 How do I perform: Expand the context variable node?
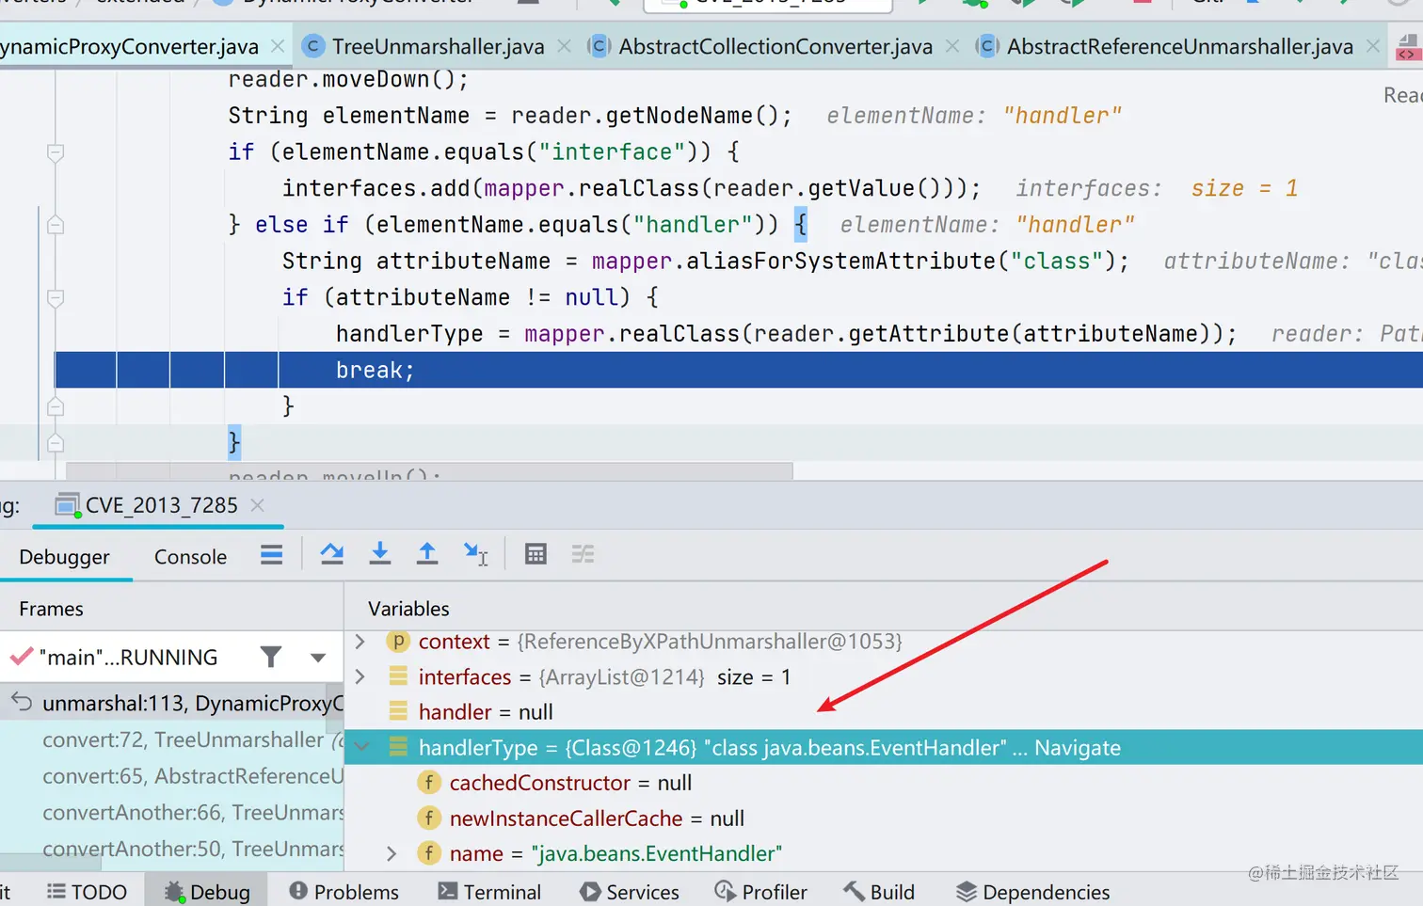click(x=360, y=641)
